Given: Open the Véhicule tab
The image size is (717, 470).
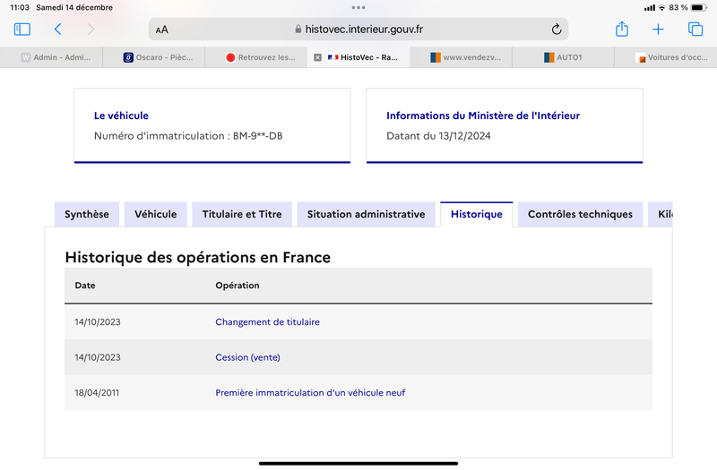Looking at the screenshot, I should pos(155,214).
